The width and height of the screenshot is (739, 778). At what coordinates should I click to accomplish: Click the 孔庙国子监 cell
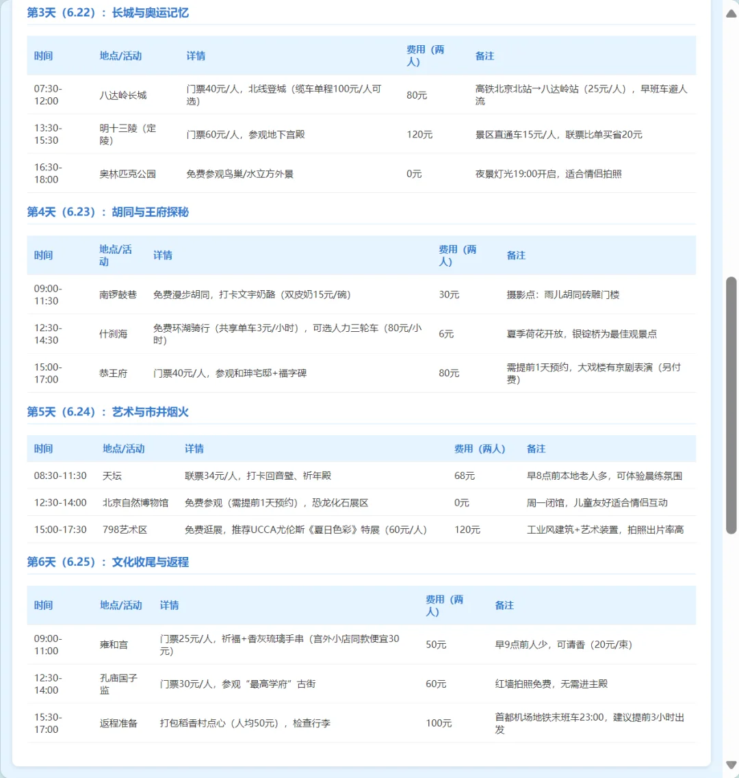pyautogui.click(x=118, y=684)
